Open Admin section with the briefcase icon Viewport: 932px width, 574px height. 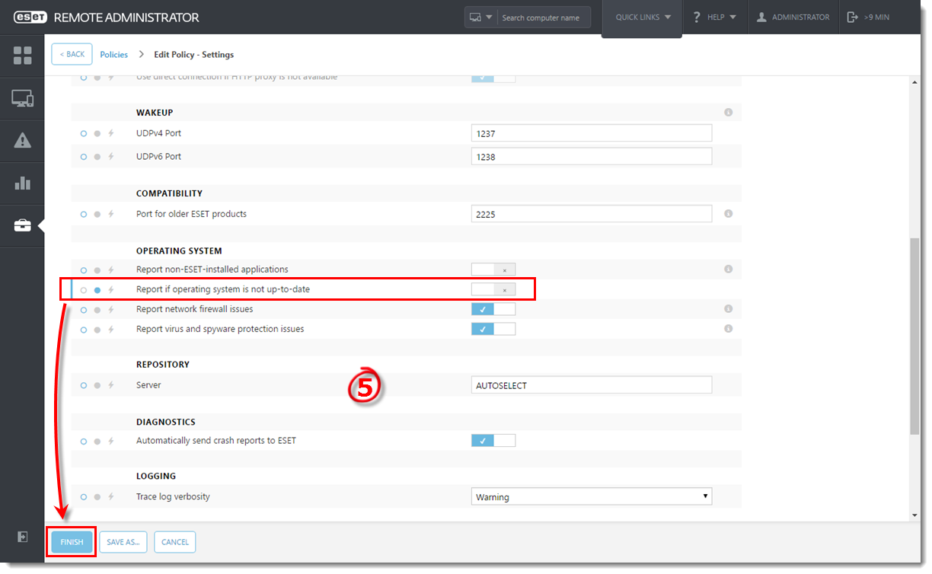22,225
